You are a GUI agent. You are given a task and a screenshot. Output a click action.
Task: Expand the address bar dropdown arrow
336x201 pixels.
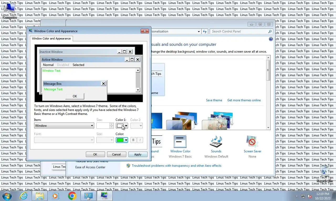[x=199, y=31]
